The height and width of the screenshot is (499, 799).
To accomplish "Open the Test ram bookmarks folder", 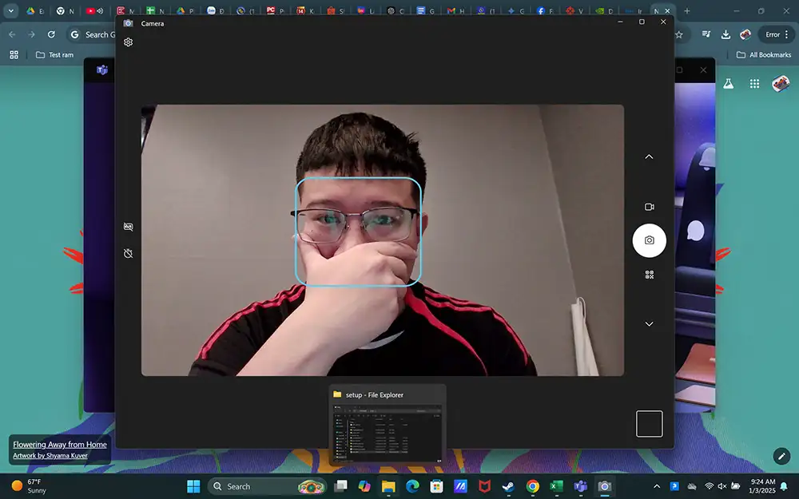I will (54, 55).
